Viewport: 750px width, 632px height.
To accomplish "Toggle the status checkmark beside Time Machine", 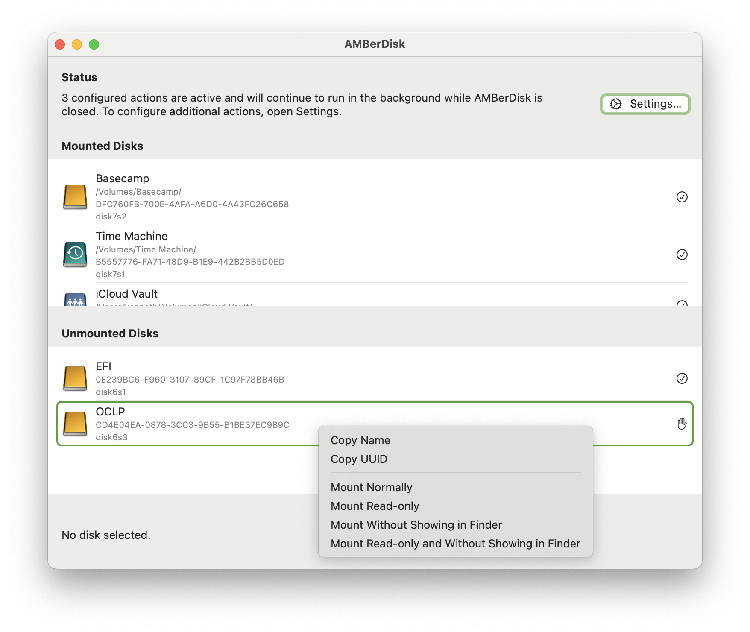I will click(683, 255).
